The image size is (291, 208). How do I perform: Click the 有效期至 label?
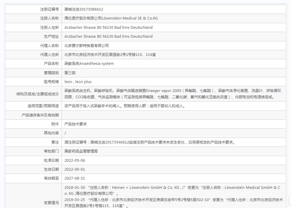(51, 178)
